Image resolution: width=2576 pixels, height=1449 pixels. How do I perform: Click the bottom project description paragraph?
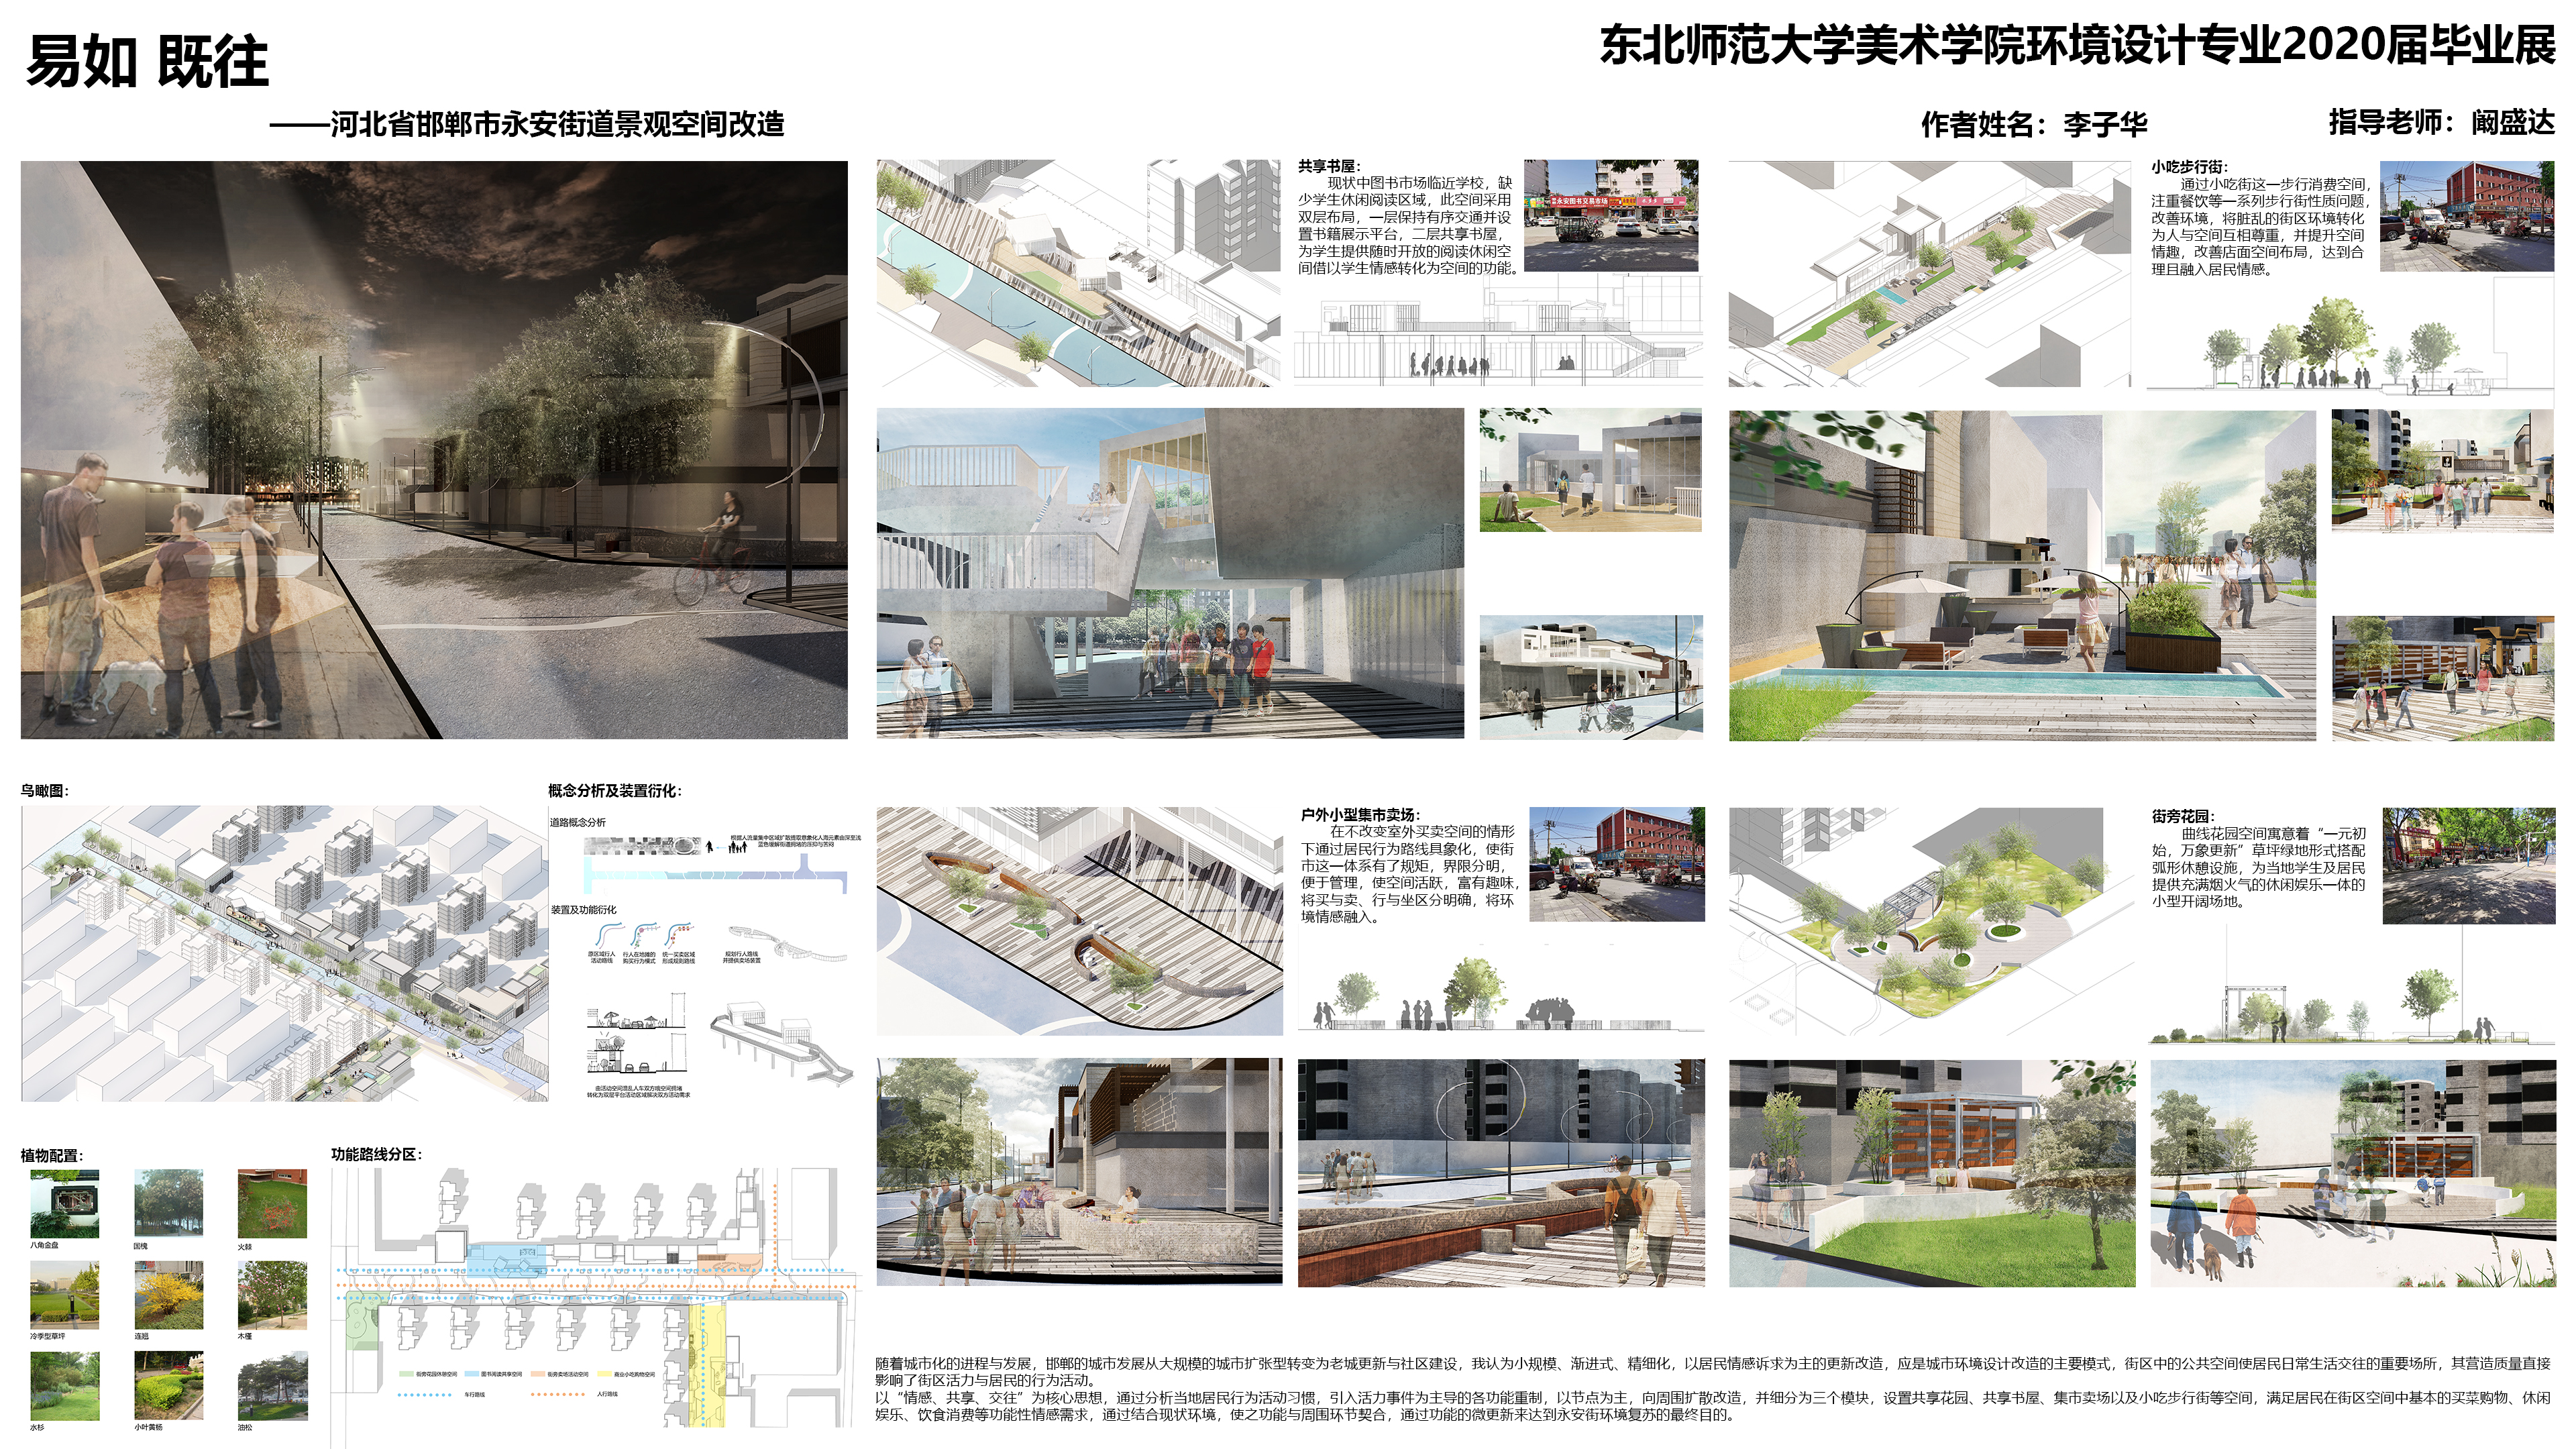(1713, 1389)
